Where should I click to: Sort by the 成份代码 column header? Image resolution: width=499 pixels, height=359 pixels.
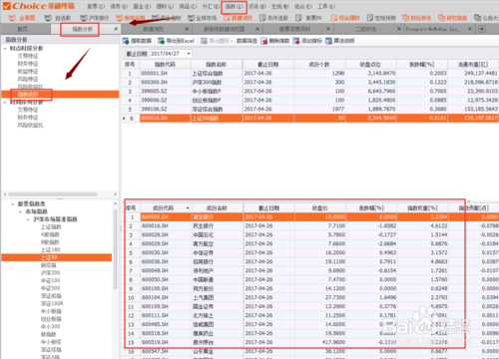tap(163, 208)
